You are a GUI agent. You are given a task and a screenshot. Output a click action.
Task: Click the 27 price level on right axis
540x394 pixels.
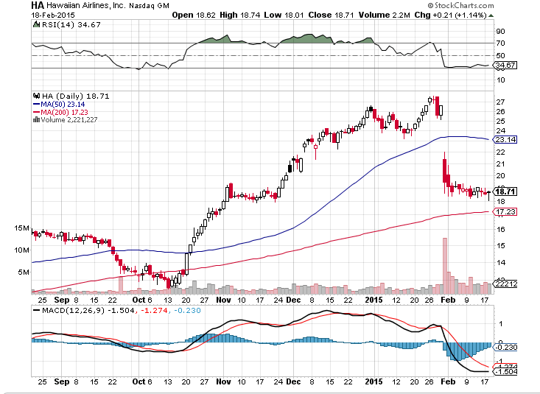coord(500,102)
